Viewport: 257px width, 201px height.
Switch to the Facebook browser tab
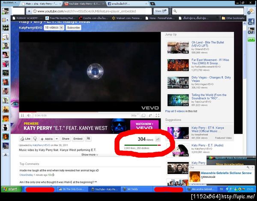click(127, 3)
